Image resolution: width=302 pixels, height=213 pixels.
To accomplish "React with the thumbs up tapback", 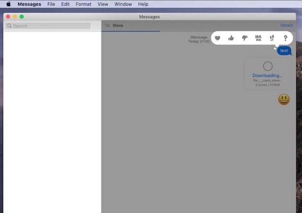I will [x=231, y=38].
